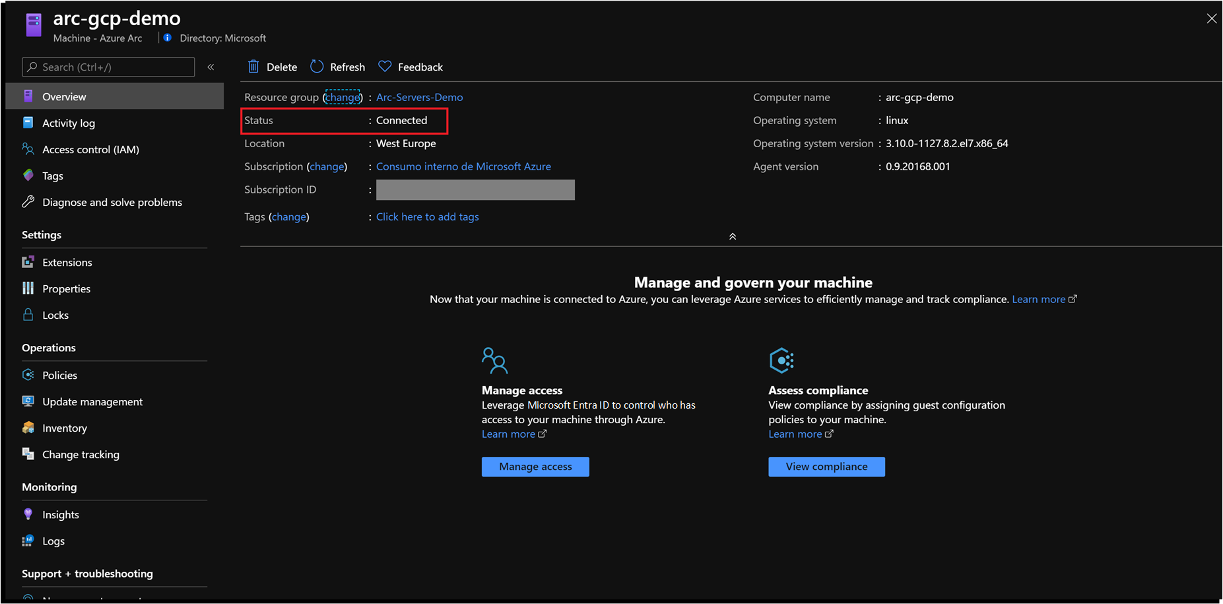This screenshot has width=1223, height=604.
Task: Click the Tags change link
Action: coord(289,217)
